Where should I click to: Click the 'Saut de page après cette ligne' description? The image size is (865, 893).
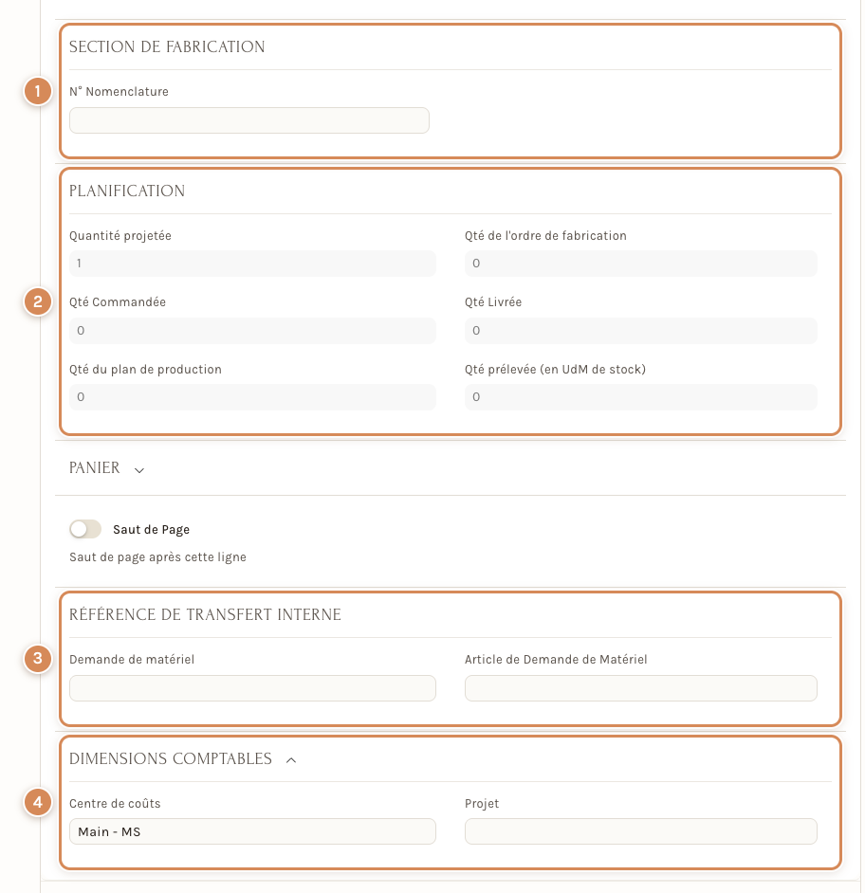[x=157, y=557]
